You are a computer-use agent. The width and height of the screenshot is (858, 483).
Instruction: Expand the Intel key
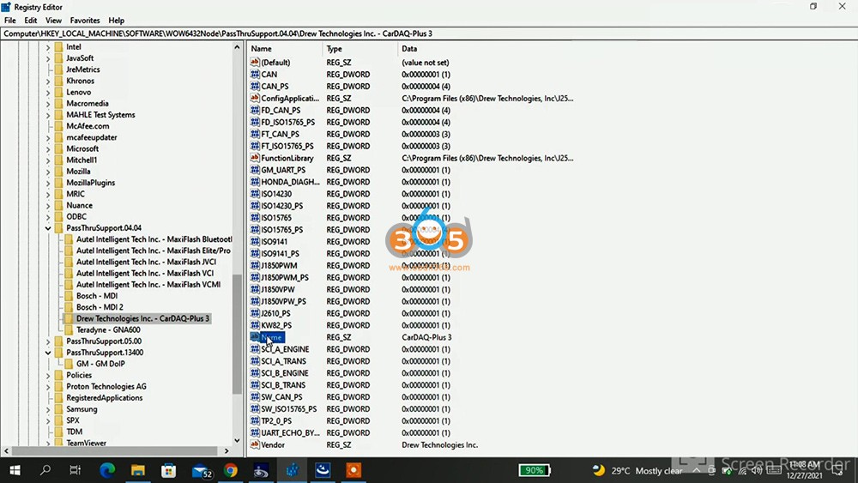[48, 47]
